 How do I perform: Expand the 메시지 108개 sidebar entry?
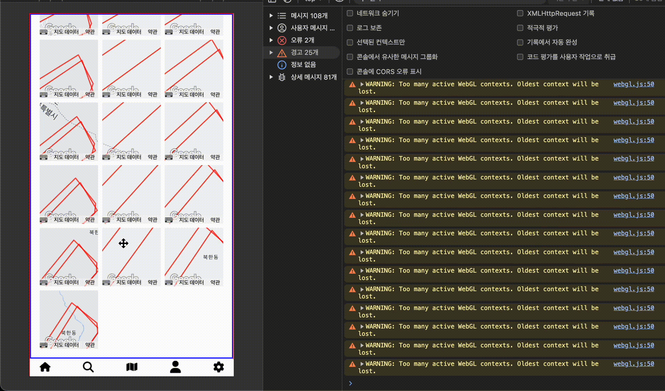[x=271, y=15]
